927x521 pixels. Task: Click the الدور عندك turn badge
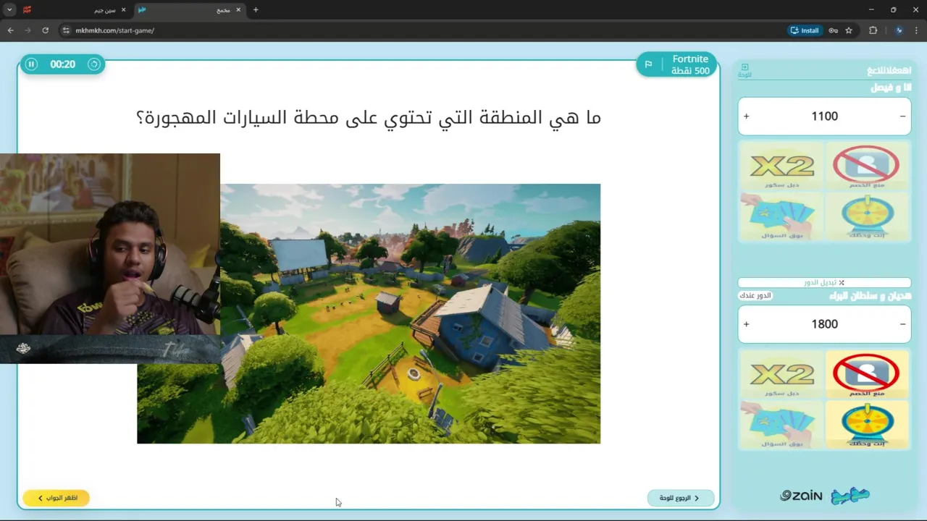point(755,296)
